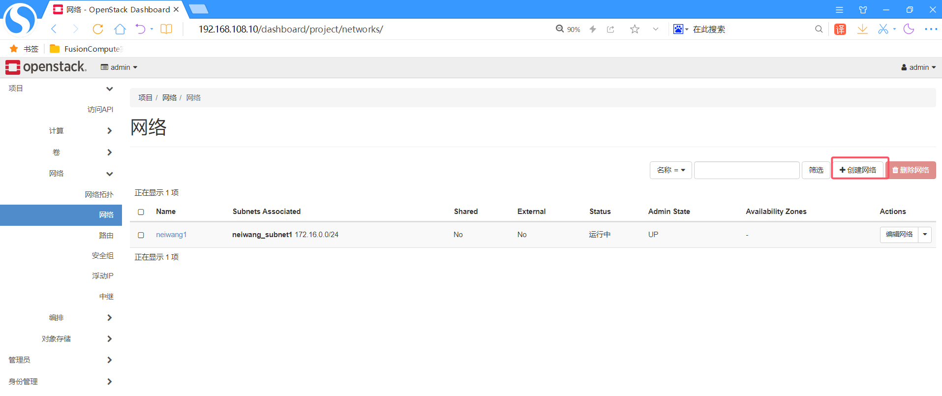Image resolution: width=942 pixels, height=396 pixels.
Task: Go to browser home page icon
Action: coord(120,29)
